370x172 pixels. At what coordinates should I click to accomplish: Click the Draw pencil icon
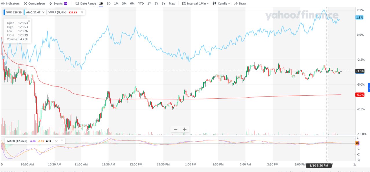click(x=236, y=3)
